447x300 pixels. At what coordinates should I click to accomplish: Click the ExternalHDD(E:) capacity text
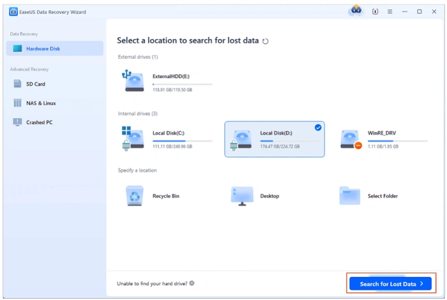[172, 90]
